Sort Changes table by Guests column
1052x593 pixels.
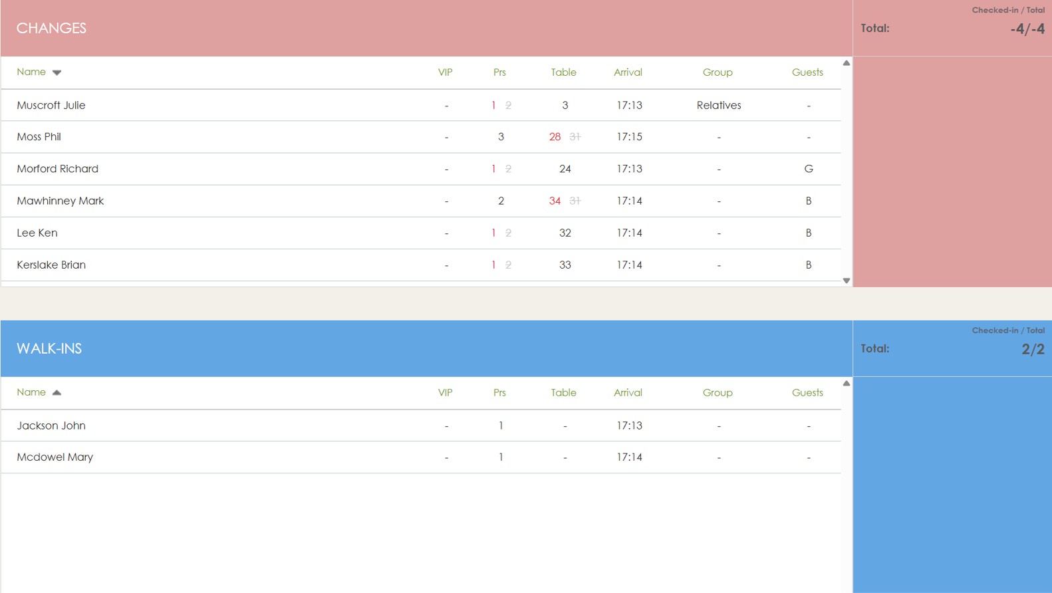tap(807, 72)
